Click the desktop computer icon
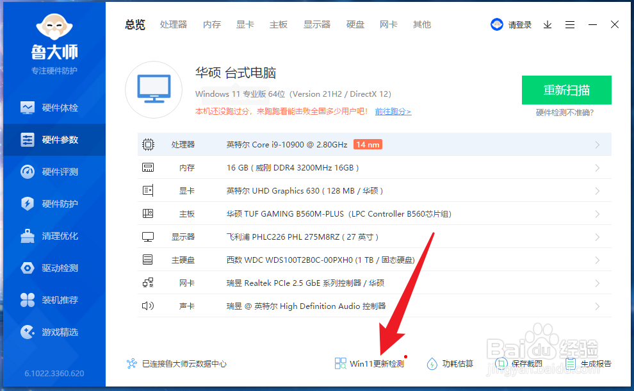 (154, 90)
